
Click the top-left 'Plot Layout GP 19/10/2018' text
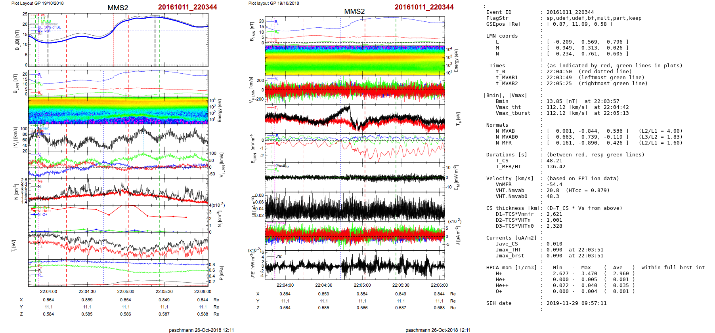pyautogui.click(x=37, y=3)
